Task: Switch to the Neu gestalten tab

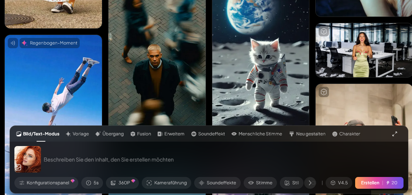Action: 307,134
